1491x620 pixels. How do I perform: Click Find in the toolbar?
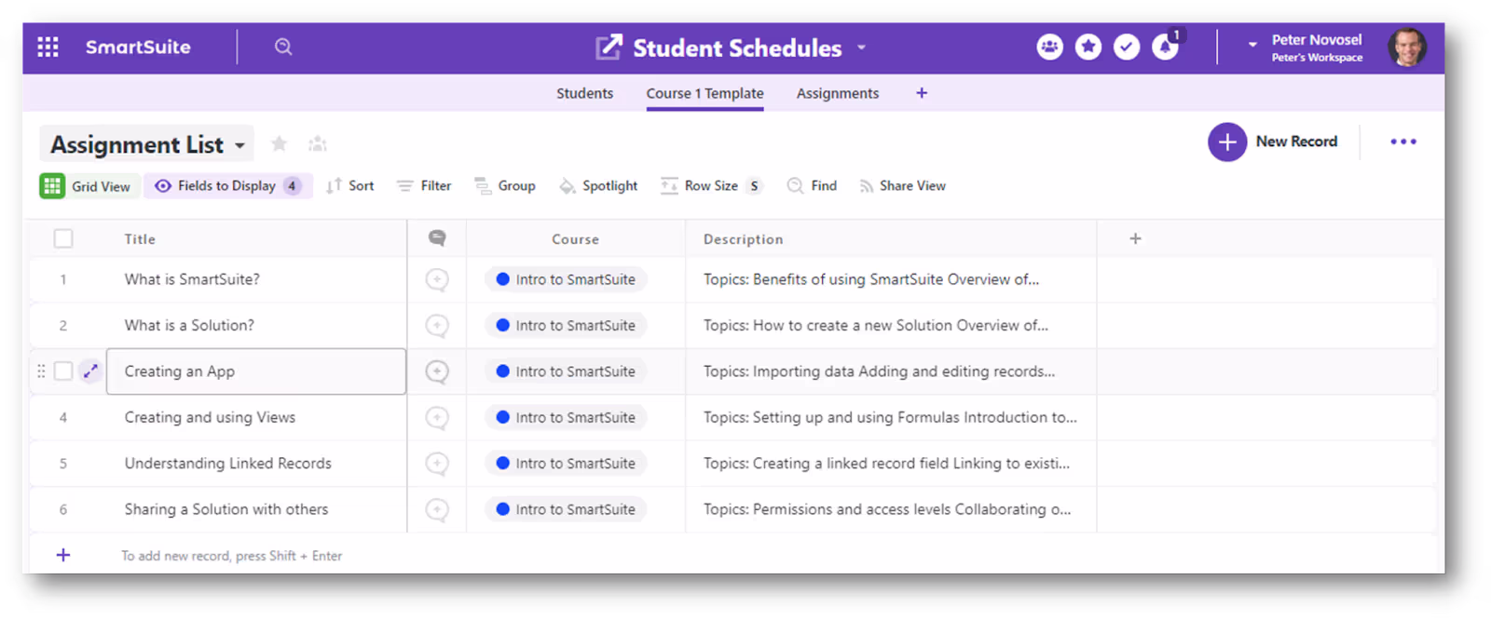[x=812, y=186]
